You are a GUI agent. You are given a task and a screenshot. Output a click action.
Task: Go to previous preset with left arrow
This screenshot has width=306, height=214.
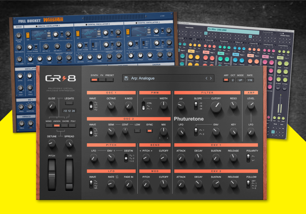click(x=207, y=78)
